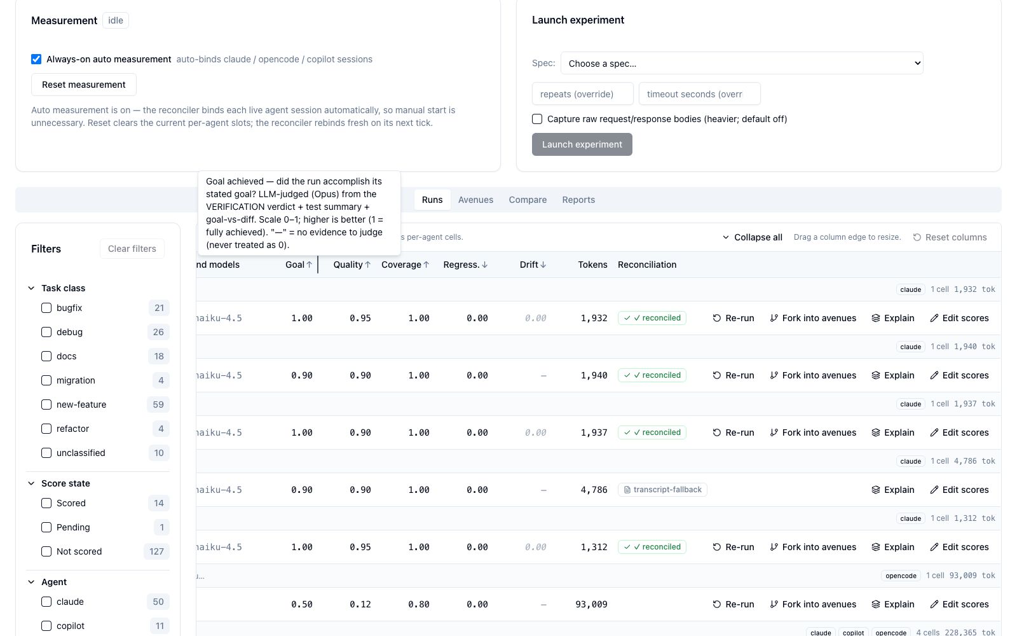
Task: Click the Fork icon in the 1,937 tokens row
Action: [774, 432]
